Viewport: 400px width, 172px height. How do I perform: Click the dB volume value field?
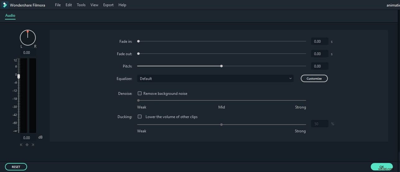click(x=27, y=138)
